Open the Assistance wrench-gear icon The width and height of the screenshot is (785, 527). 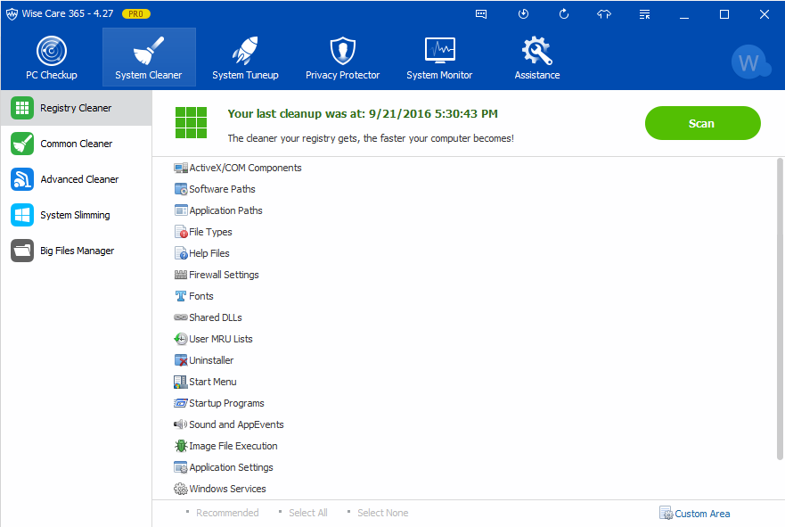pos(537,51)
